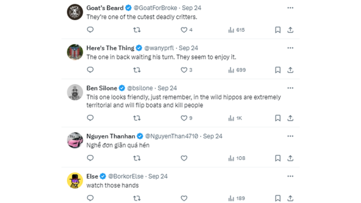Open Ben Silone's profile name
Image resolution: width=361 pixels, height=203 pixels.
click(102, 88)
